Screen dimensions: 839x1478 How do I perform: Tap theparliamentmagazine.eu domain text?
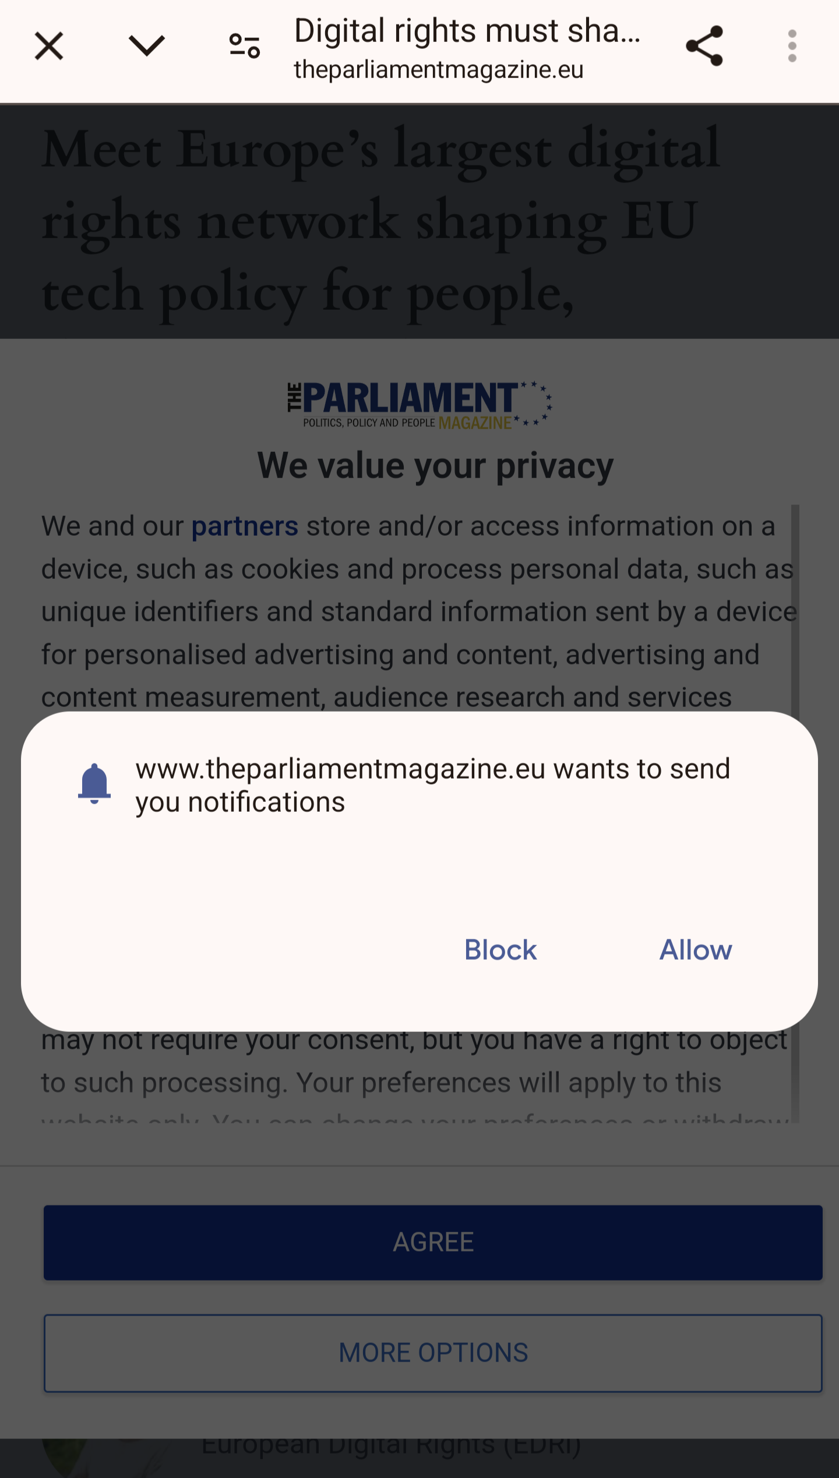click(439, 70)
